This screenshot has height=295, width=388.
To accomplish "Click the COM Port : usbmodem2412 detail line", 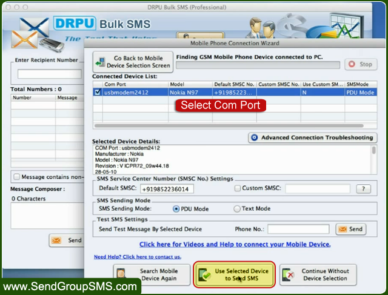I will tap(127, 148).
